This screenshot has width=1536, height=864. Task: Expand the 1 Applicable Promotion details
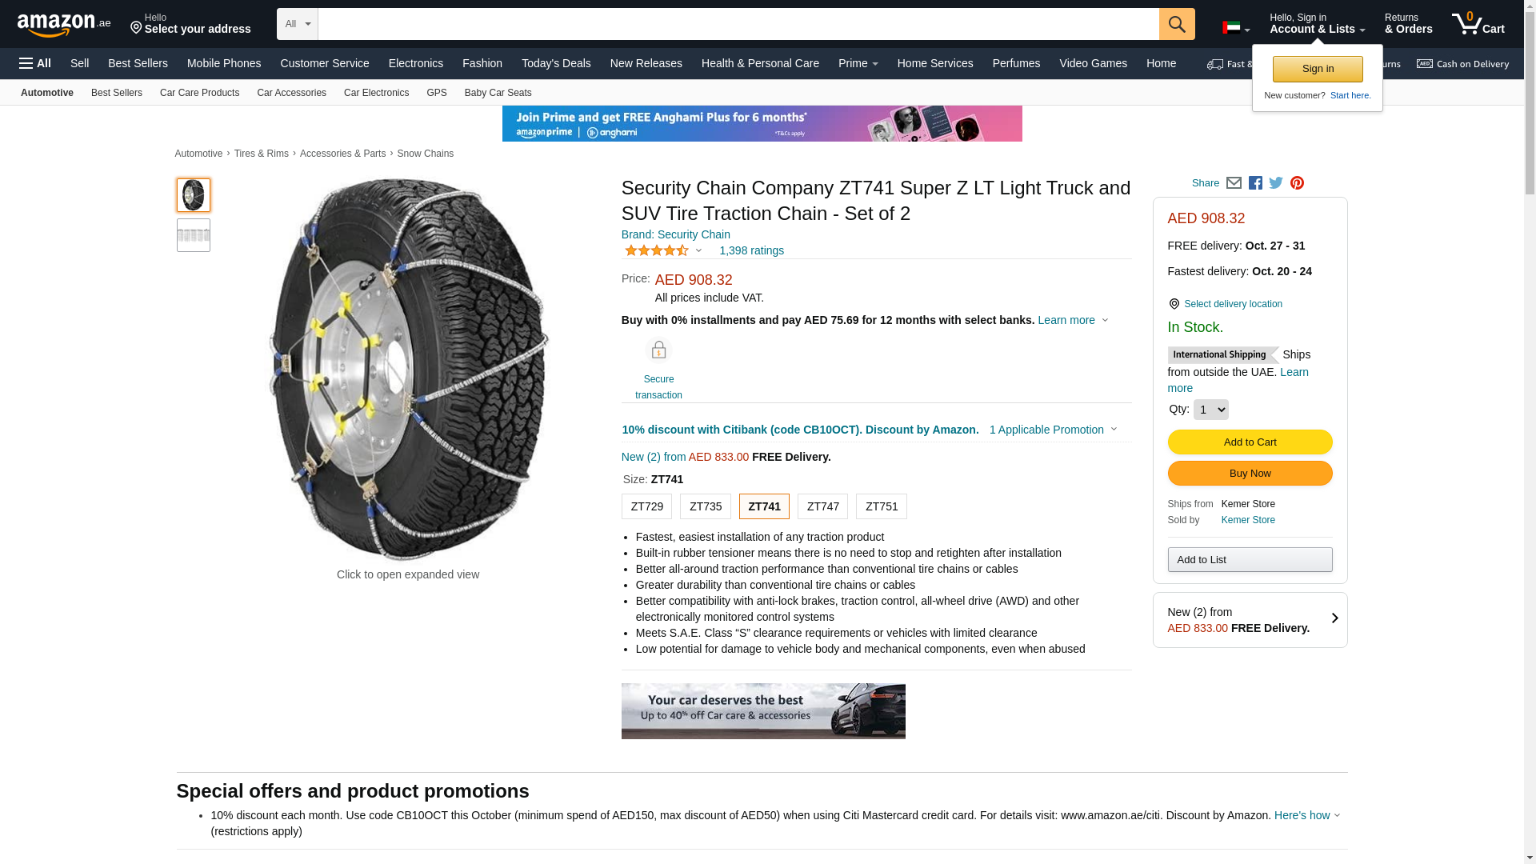pyautogui.click(x=1053, y=430)
